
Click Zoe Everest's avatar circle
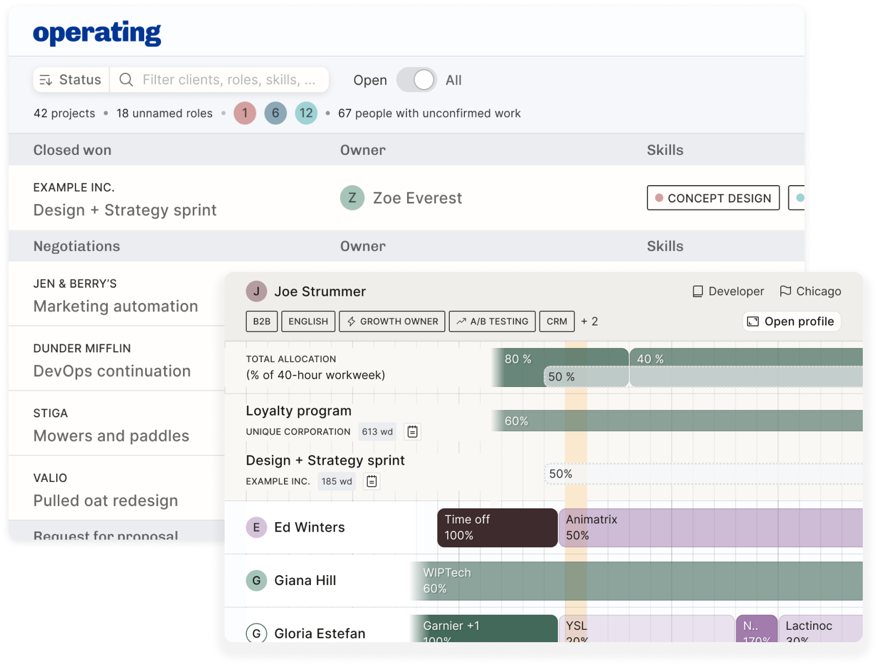[352, 198]
